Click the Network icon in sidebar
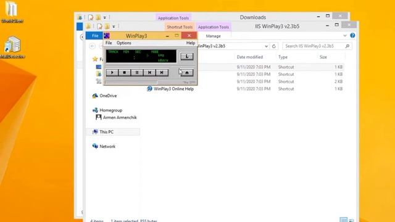This screenshot has width=395, height=222. [95, 146]
